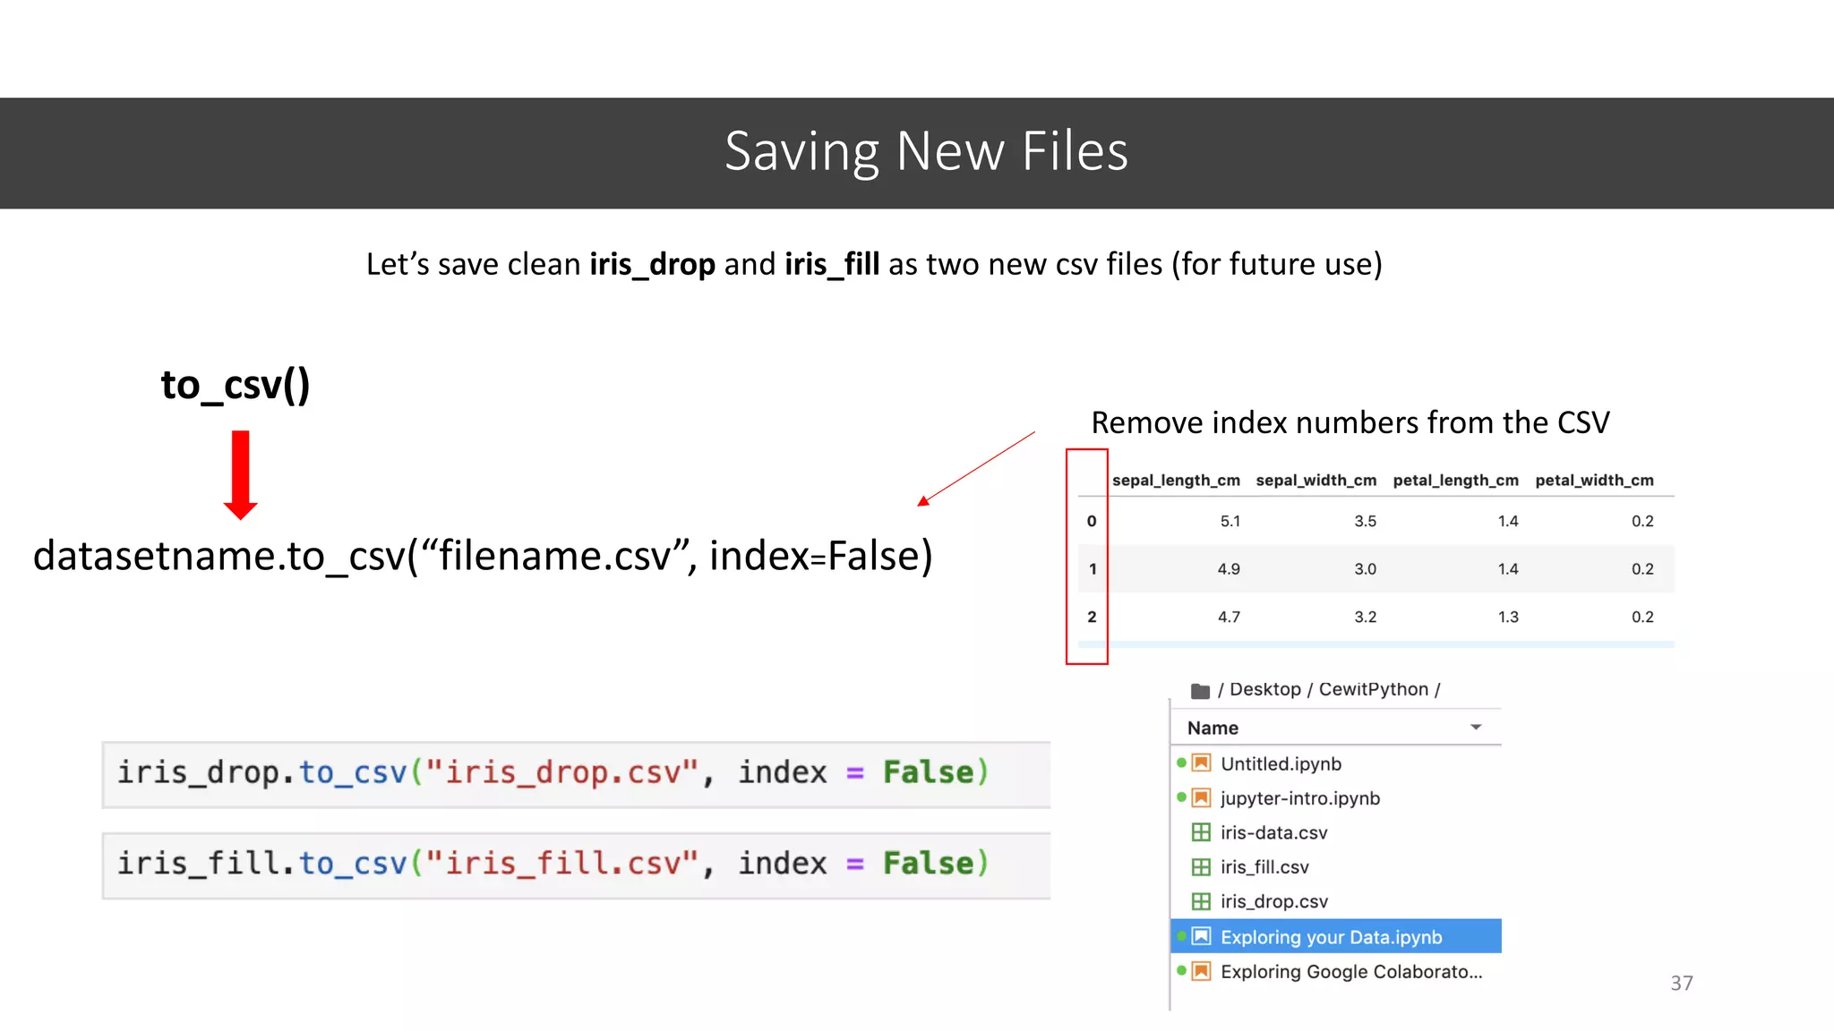Screen dimensions: 1834x1031
Task: Select the file iris_fill.csv
Action: coord(1264,867)
